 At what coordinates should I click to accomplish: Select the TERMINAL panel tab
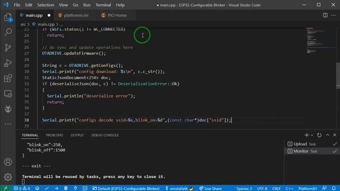[x=30, y=135]
